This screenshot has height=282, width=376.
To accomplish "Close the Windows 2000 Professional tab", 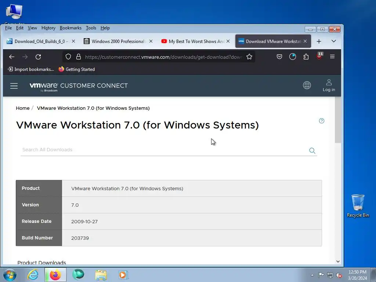I will click(151, 41).
